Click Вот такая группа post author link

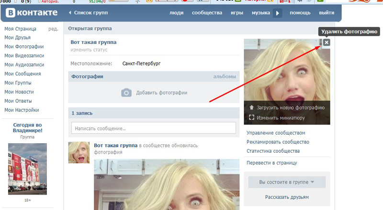115,146
